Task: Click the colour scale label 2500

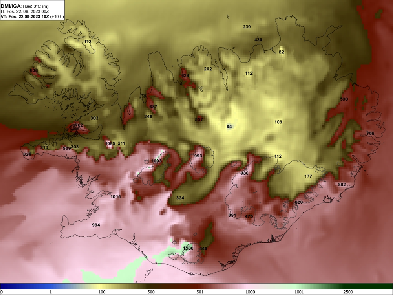Action: 348,292
